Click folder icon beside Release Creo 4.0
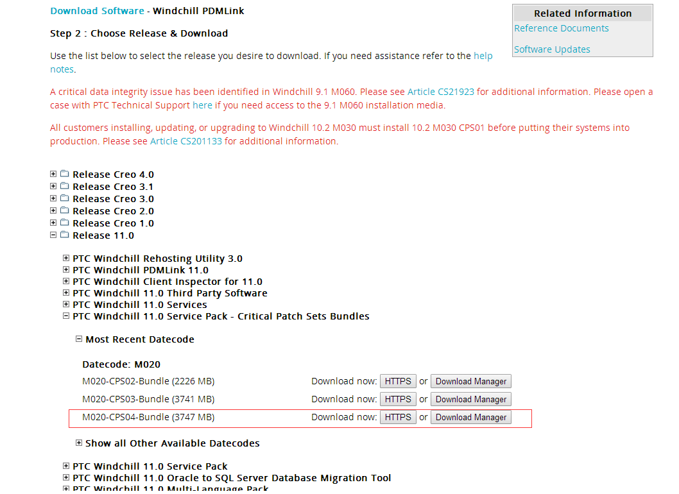 tap(65, 174)
